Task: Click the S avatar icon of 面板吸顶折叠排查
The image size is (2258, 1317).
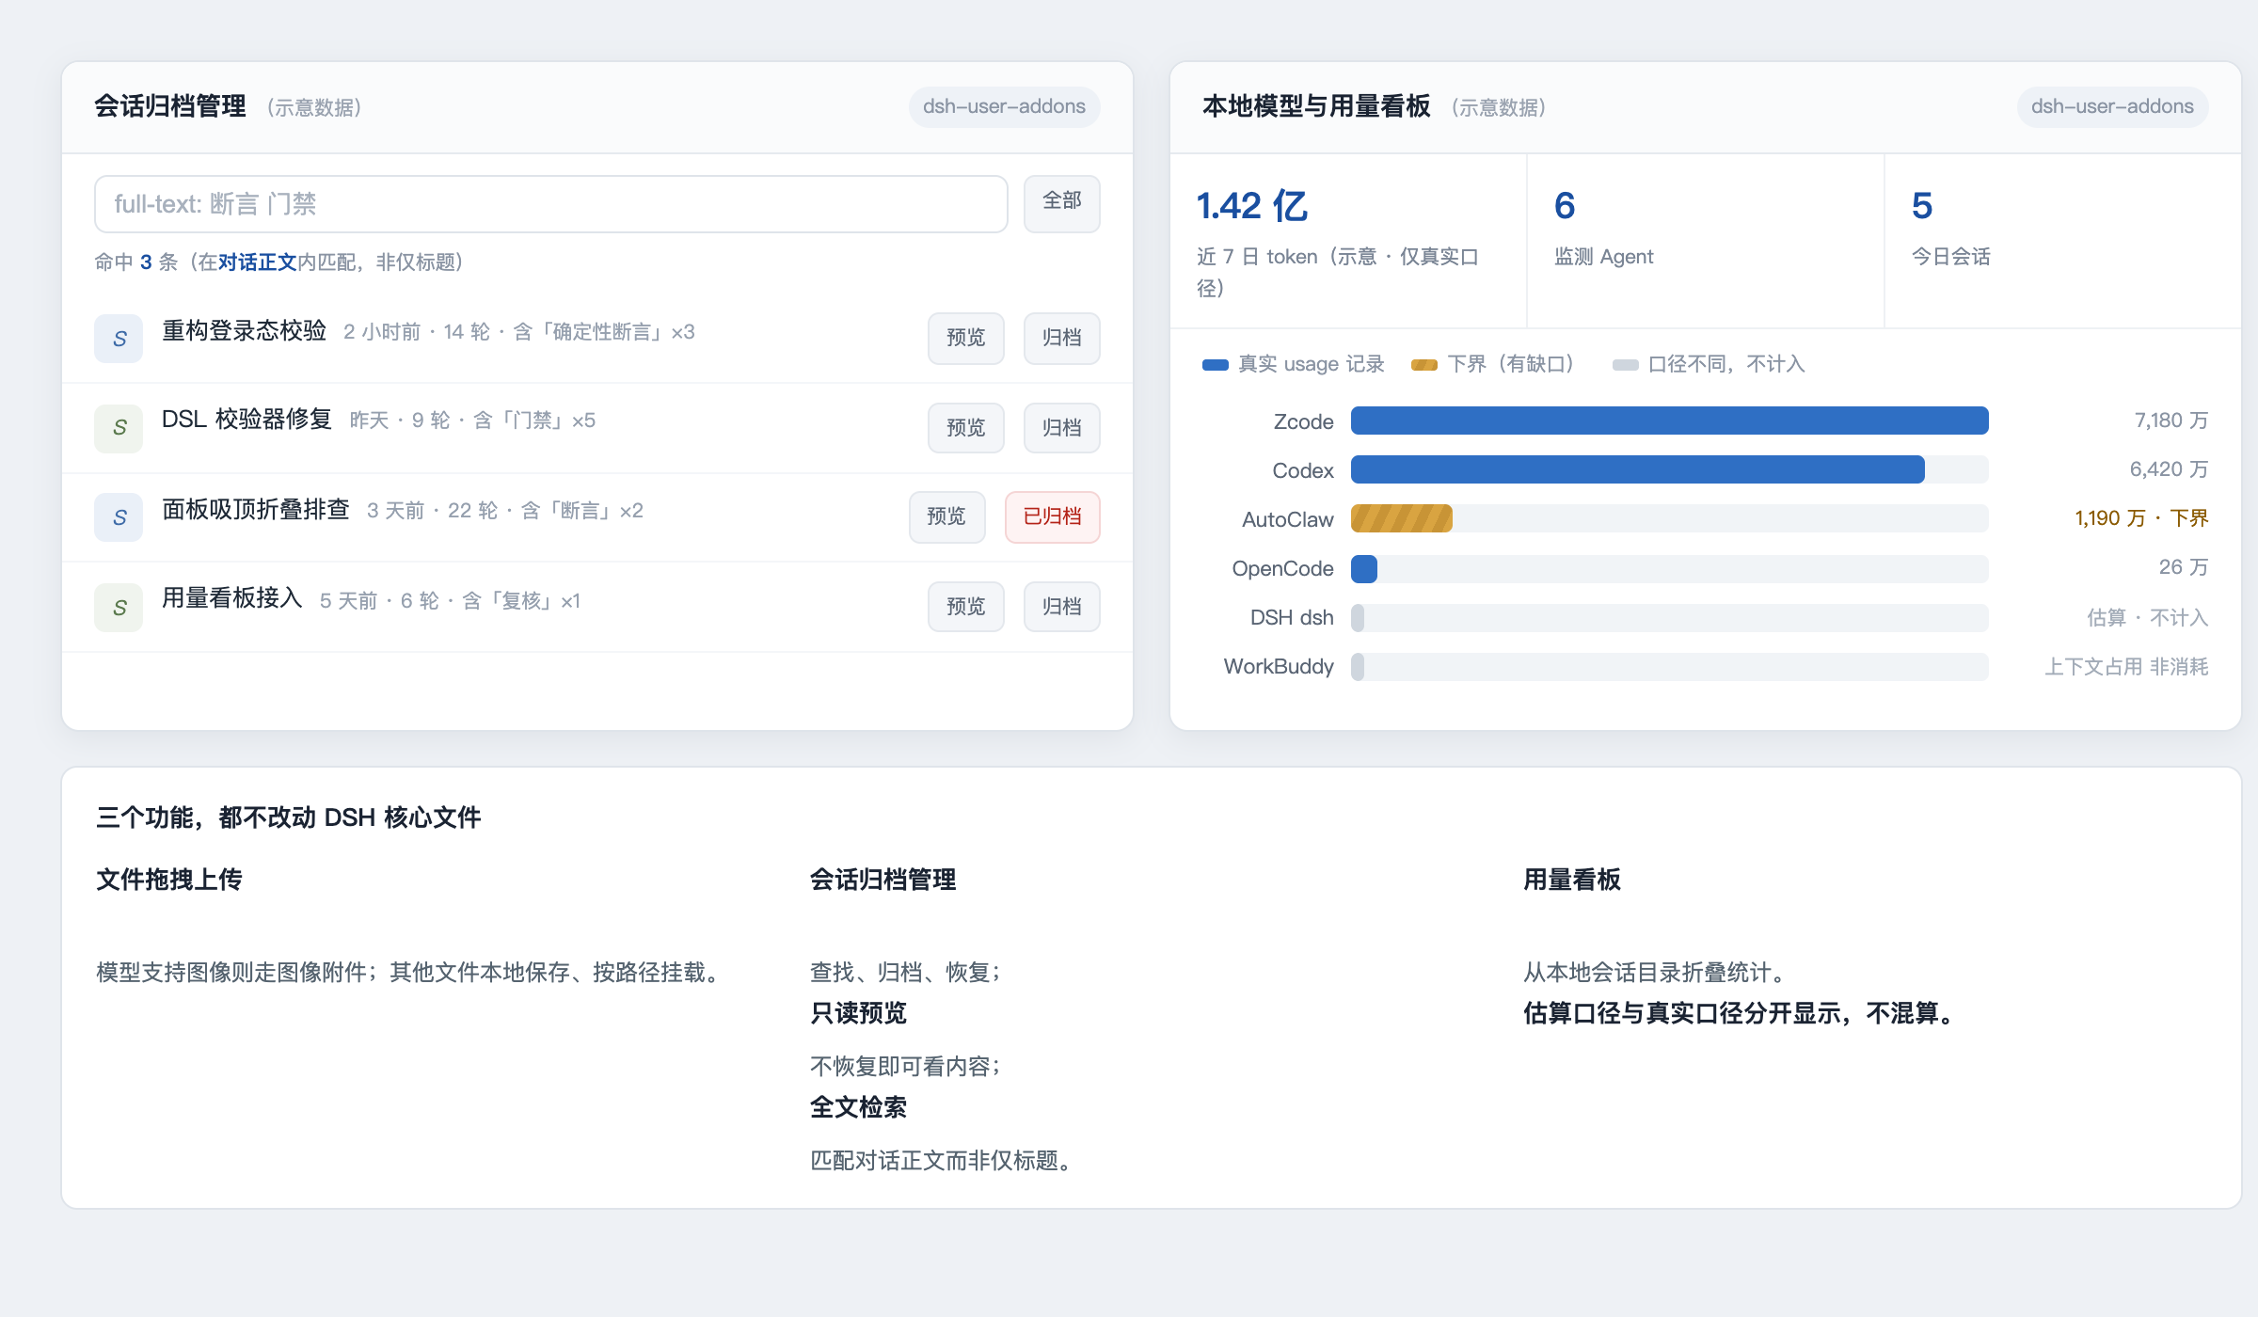Action: point(119,517)
